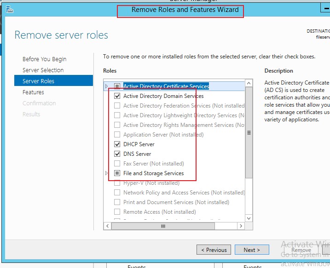Select the DNS Server label
This screenshot has height=268, width=330.
click(x=137, y=154)
